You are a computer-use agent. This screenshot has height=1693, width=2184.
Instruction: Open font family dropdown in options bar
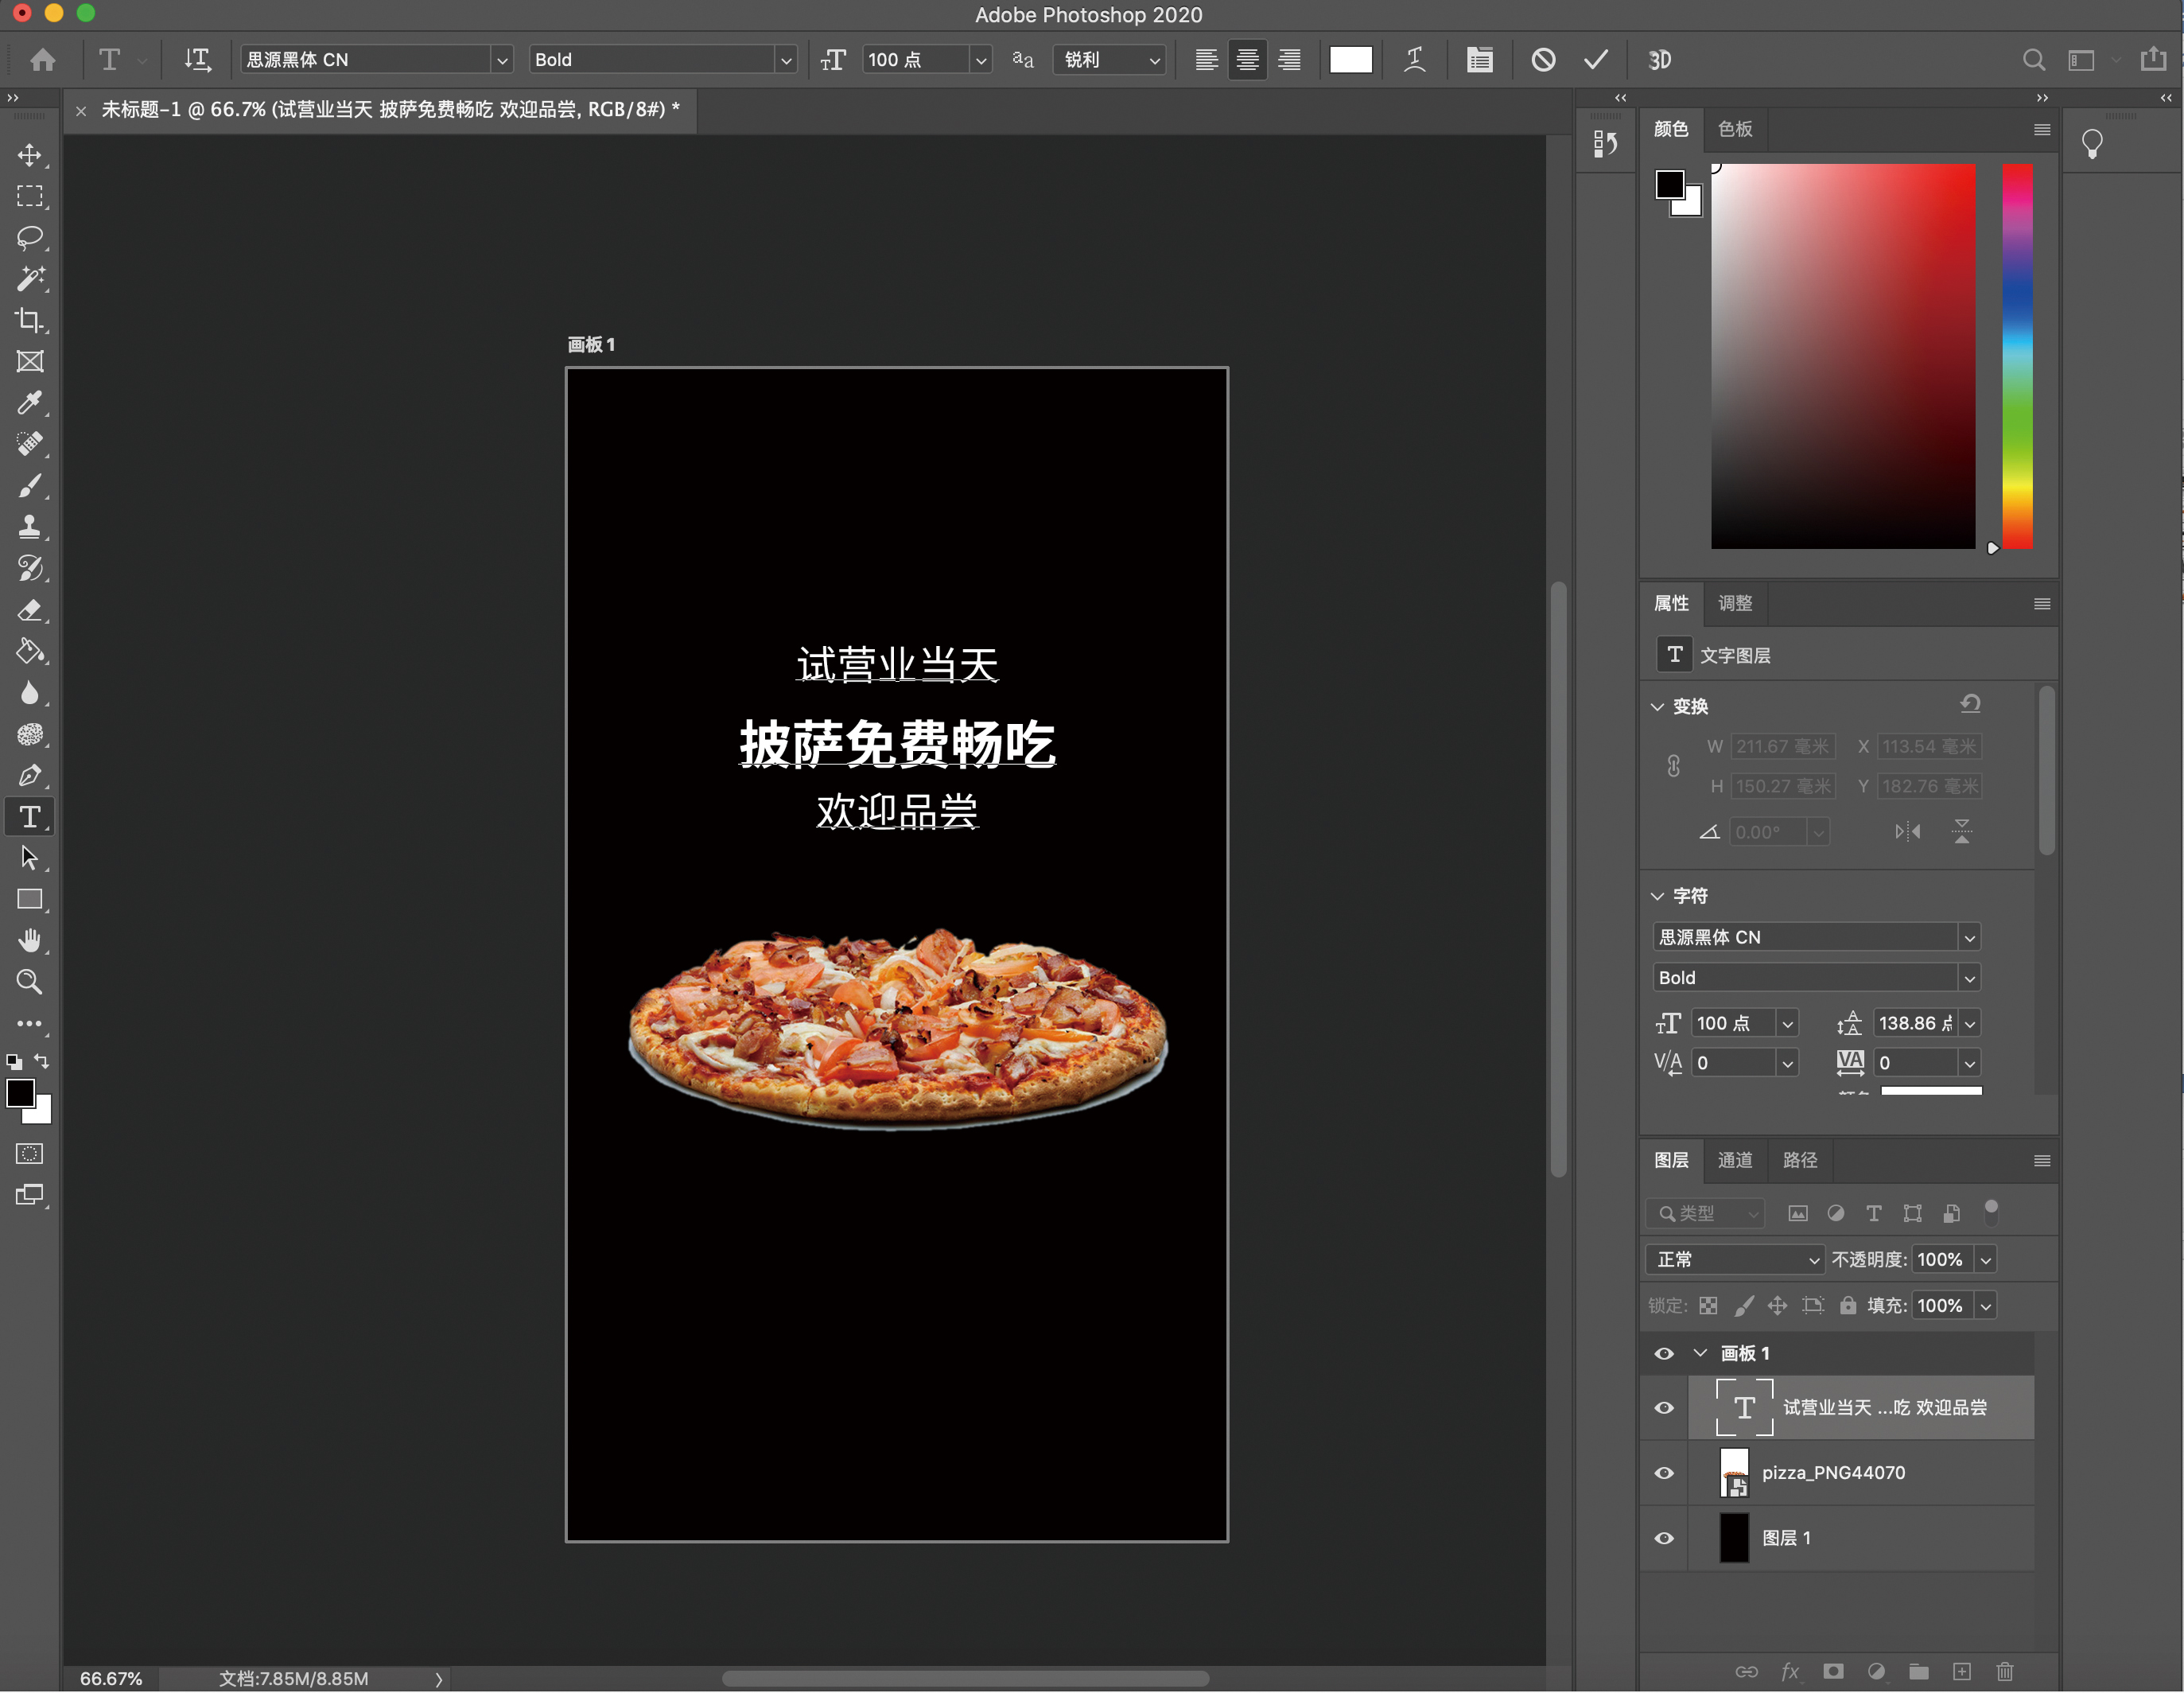[x=502, y=60]
